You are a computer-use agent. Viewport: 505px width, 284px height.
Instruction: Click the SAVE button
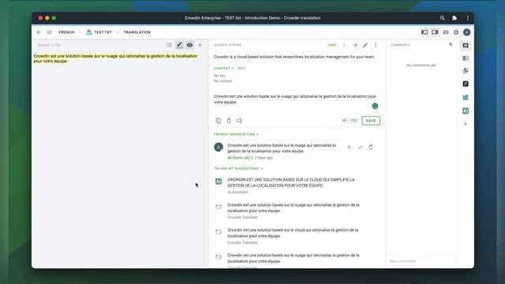371,121
